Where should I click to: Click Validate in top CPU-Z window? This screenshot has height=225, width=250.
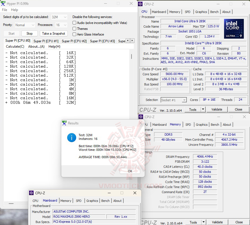click(x=217, y=109)
